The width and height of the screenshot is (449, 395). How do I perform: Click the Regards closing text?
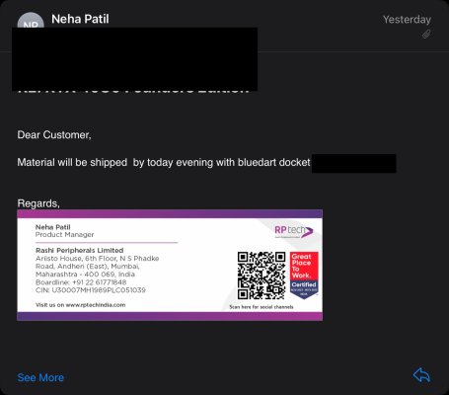(x=38, y=203)
